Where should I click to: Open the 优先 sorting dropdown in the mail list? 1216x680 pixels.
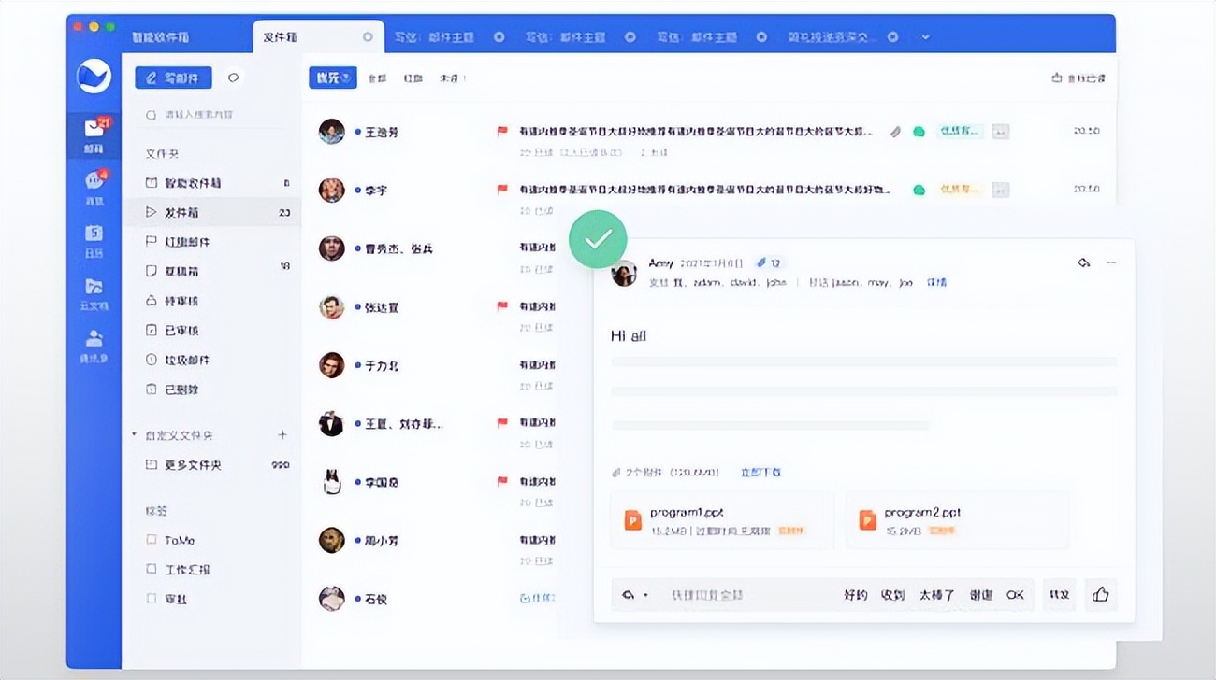pos(332,78)
